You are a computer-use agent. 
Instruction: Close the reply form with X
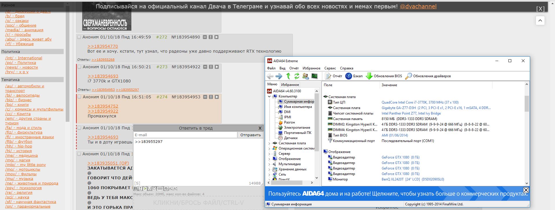click(260, 128)
